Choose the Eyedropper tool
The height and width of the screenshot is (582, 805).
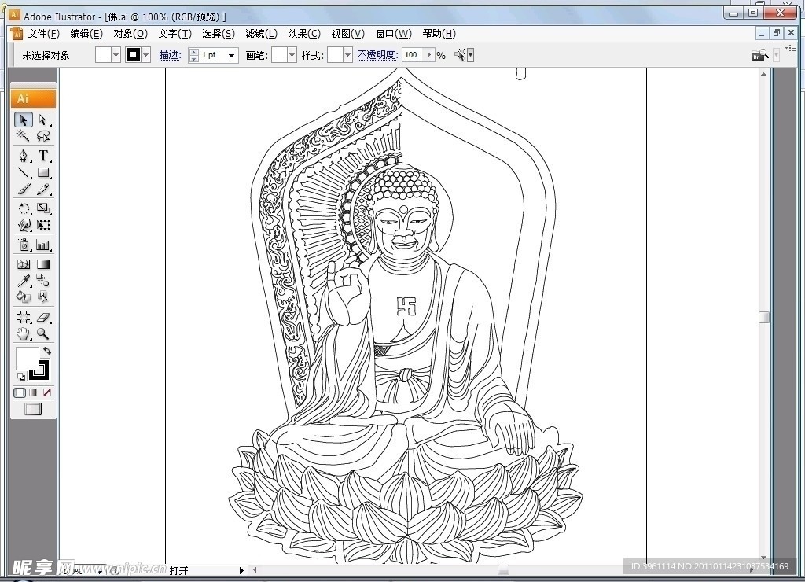pos(24,281)
